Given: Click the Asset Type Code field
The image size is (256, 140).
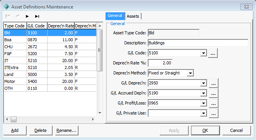Looking at the screenshot, I should coord(174,33).
